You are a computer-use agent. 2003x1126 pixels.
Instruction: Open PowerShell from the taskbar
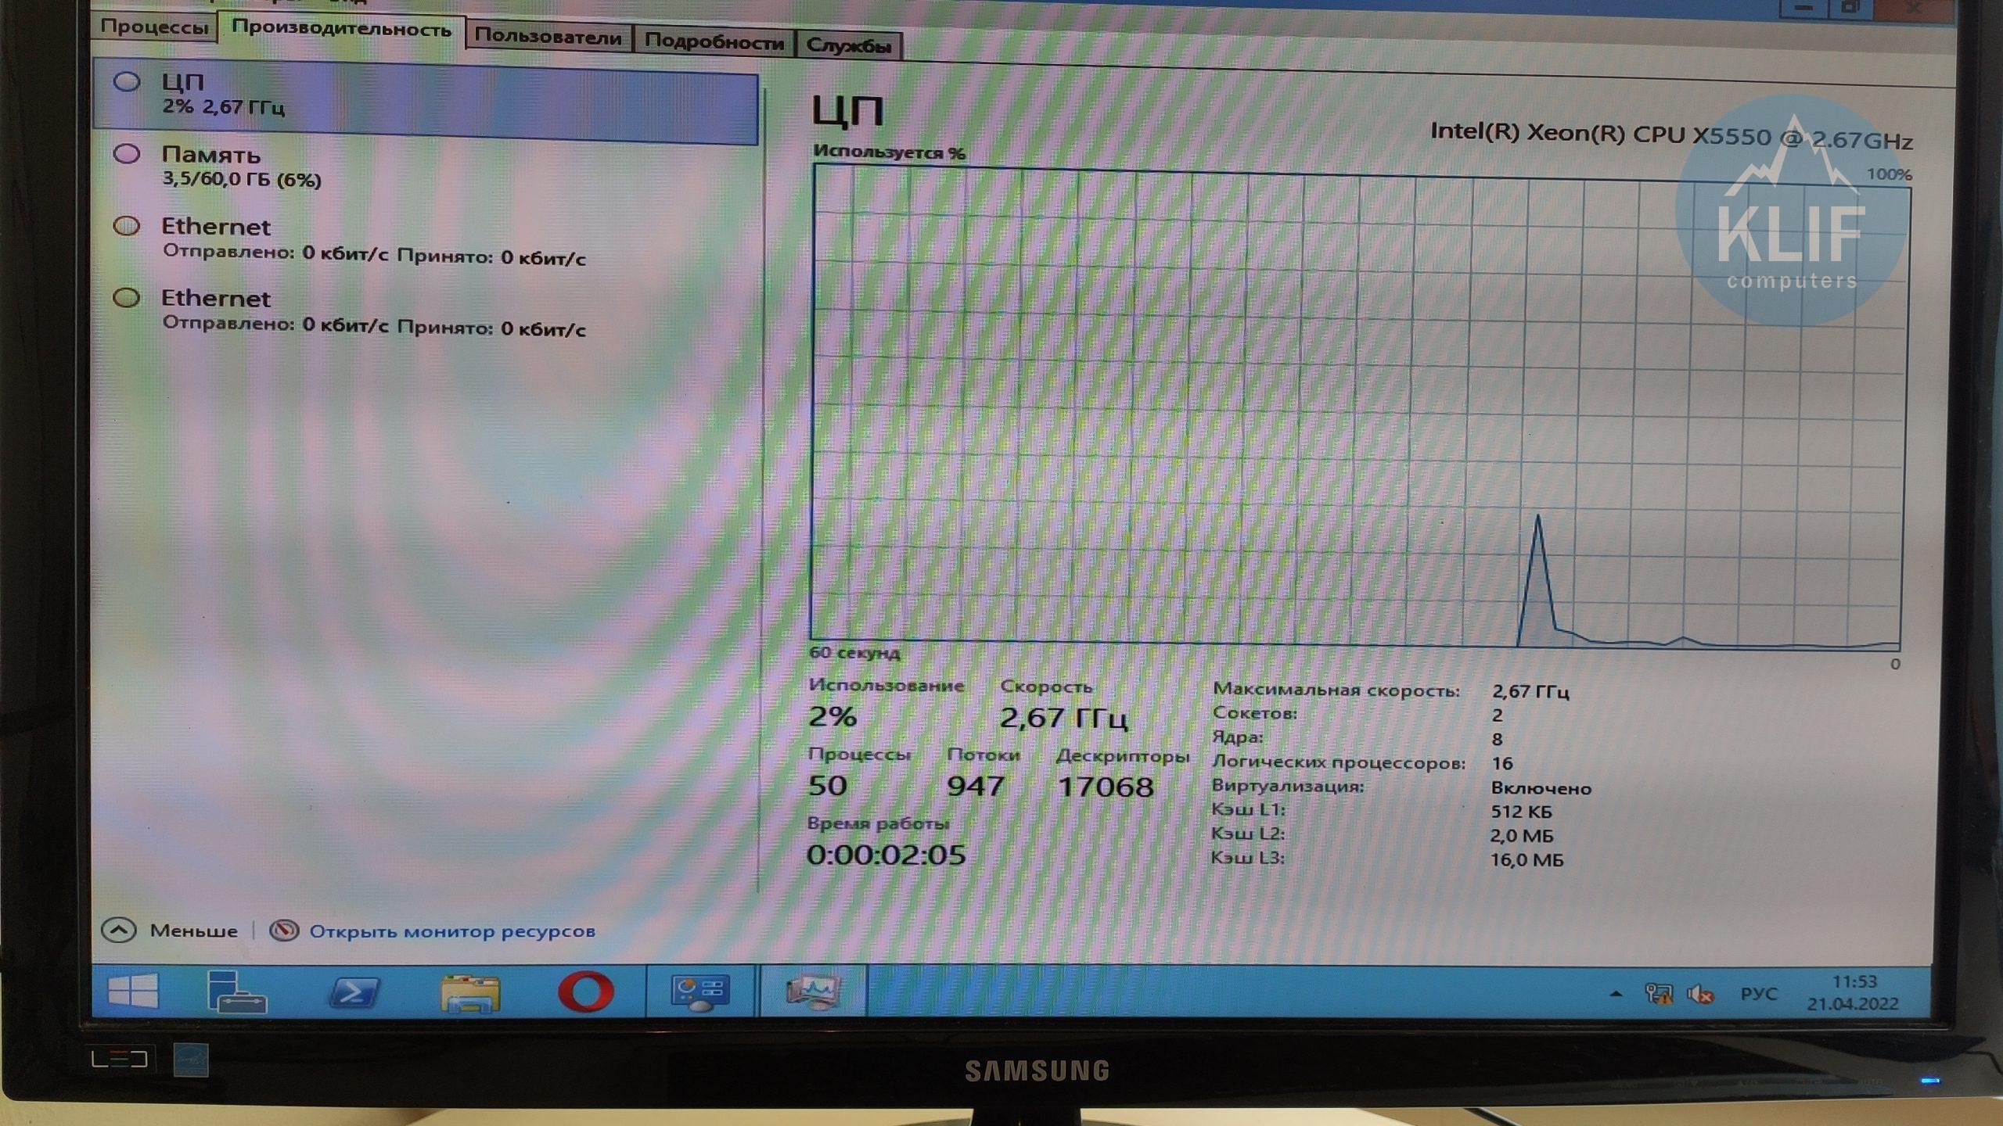[354, 992]
